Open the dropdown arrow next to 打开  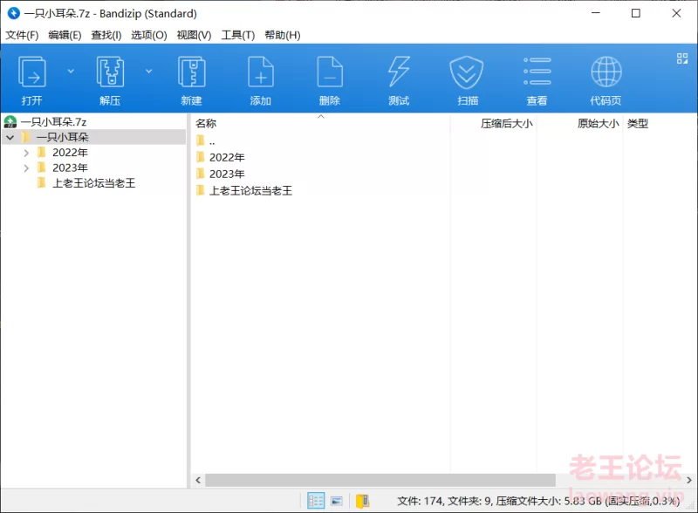click(x=71, y=72)
